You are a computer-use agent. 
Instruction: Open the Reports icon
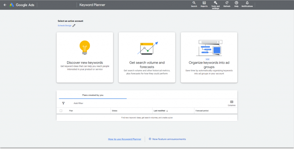(x=204, y=3)
